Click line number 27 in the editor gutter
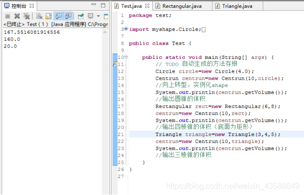 [x=121, y=176]
